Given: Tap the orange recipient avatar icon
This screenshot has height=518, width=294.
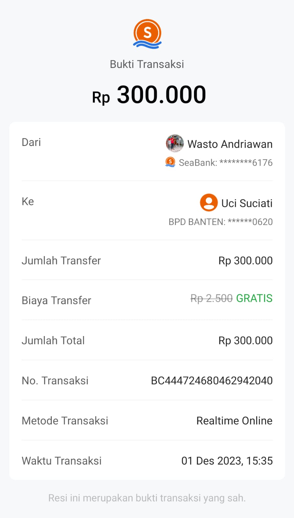Looking at the screenshot, I should click(x=209, y=203).
